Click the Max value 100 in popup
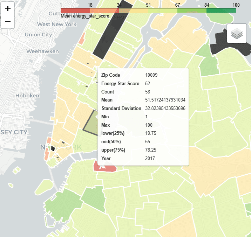The width and height of the screenshot is (251, 237). 149,125
